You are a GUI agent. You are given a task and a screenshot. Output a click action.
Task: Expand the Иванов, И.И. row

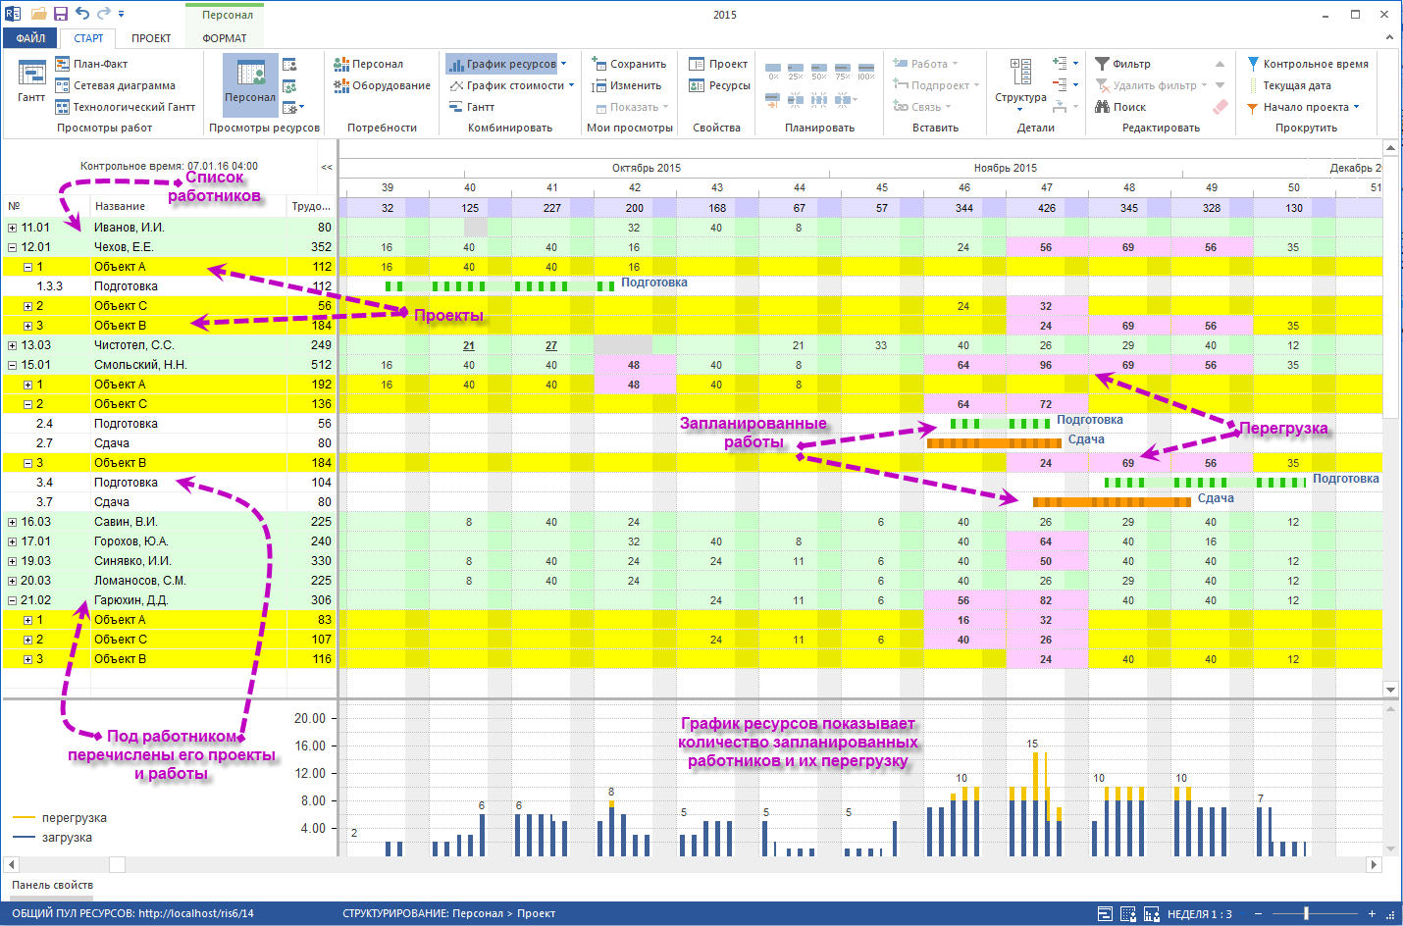(x=13, y=228)
